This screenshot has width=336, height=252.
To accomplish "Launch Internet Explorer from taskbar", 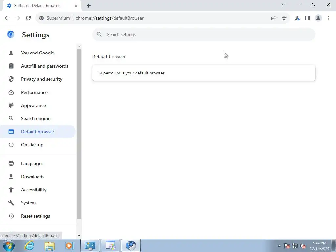I will [29, 245].
